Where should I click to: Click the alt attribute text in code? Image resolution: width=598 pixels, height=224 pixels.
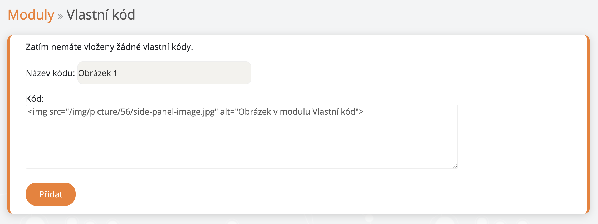(290, 112)
